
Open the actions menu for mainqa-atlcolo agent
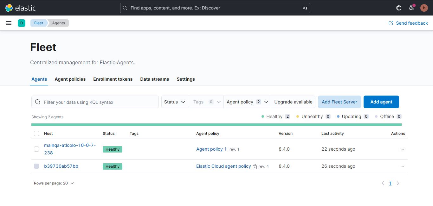coord(401,149)
